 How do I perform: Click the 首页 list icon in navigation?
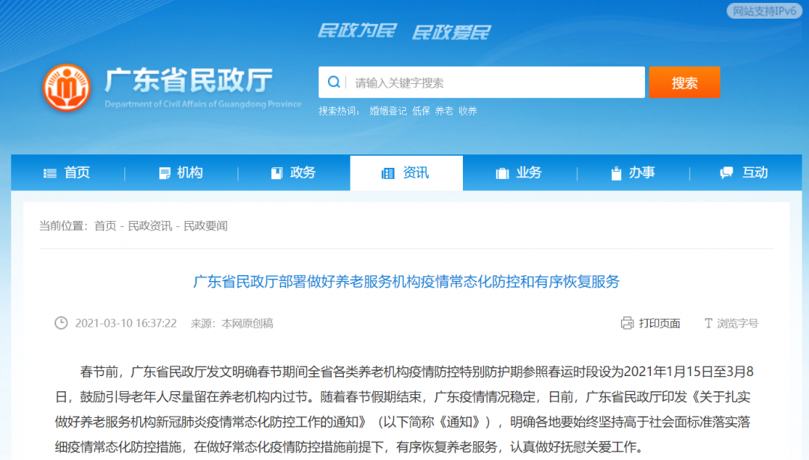click(x=50, y=173)
